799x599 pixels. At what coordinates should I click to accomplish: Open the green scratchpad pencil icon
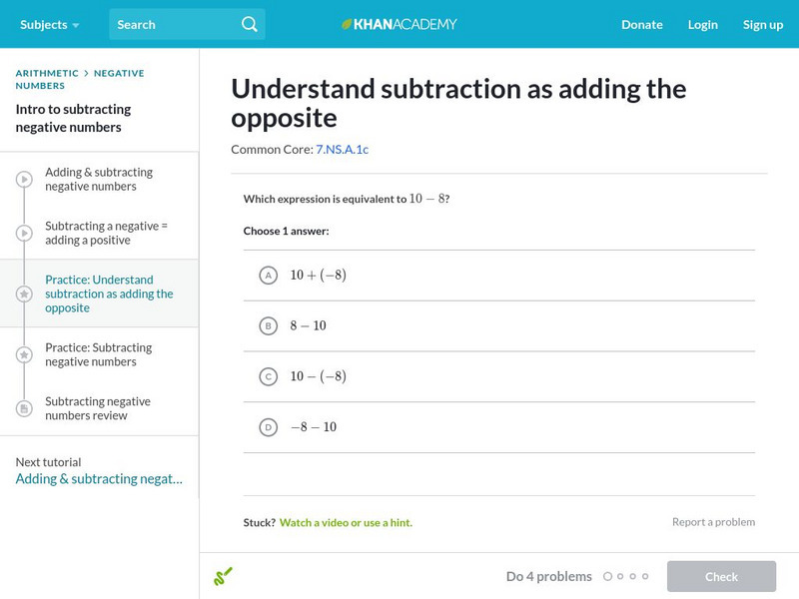pos(223,576)
